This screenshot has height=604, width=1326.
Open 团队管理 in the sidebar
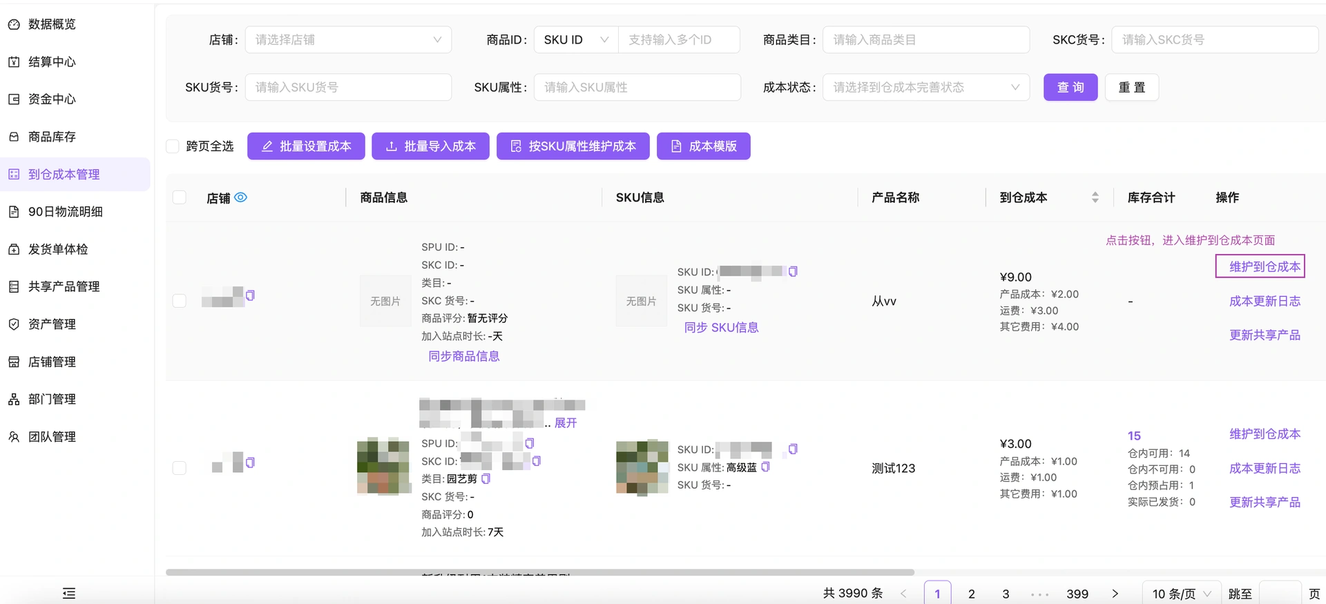[x=52, y=436]
